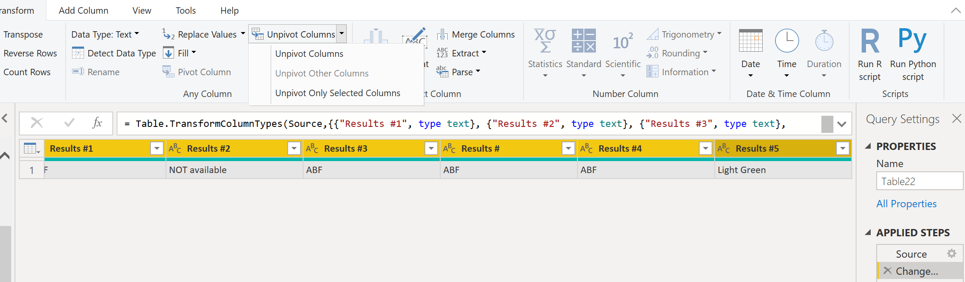Close the Query Settings pane
Screen dimensions: 965x282
tap(956, 118)
